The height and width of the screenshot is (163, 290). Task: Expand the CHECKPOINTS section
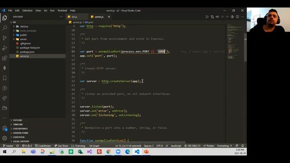(38, 129)
